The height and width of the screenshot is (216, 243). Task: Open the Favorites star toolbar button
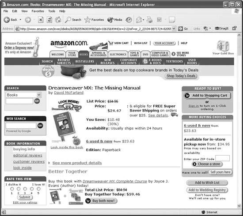pyautogui.click(x=94, y=20)
